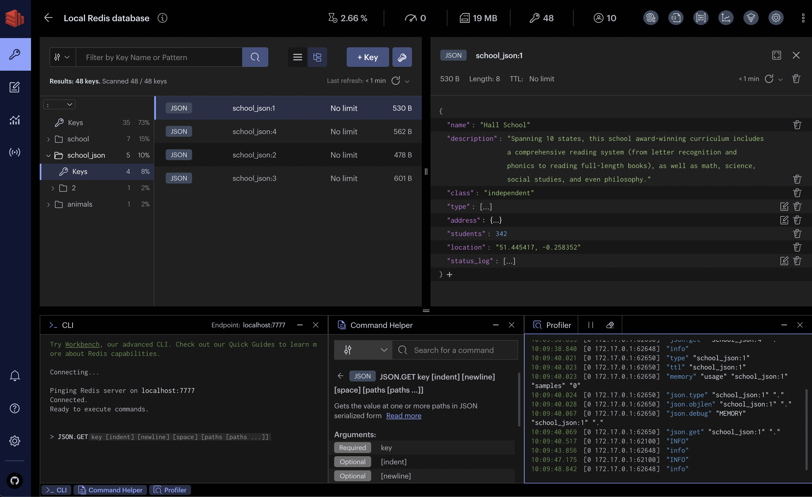Switch to the CLI tab panel
The width and height of the screenshot is (812, 497).
[x=56, y=489]
